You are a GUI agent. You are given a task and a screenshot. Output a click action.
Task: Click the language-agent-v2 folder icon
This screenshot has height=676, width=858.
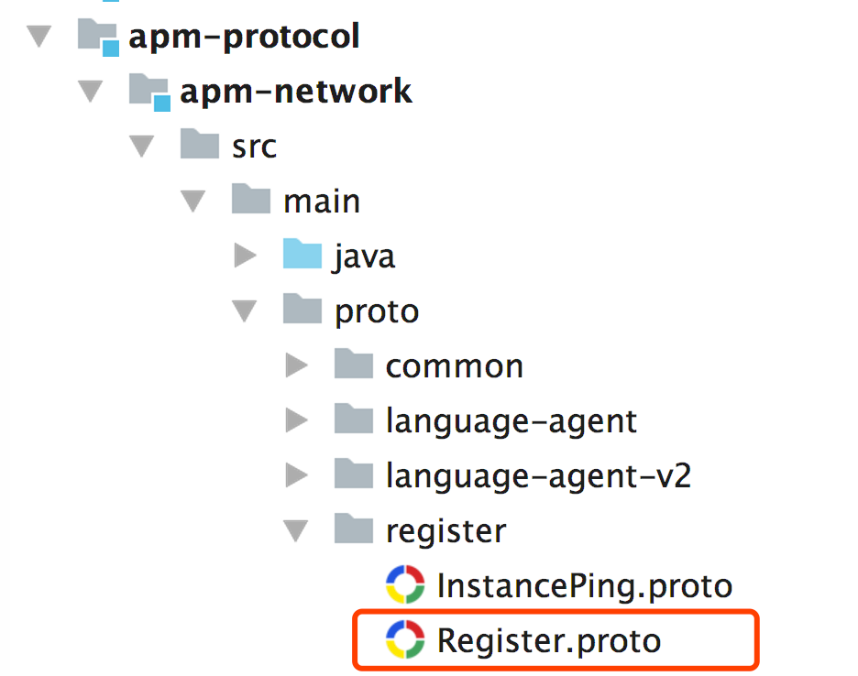coord(354,474)
